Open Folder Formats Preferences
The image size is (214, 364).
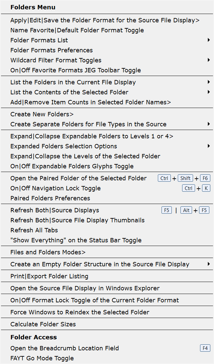pyautogui.click(x=51, y=50)
